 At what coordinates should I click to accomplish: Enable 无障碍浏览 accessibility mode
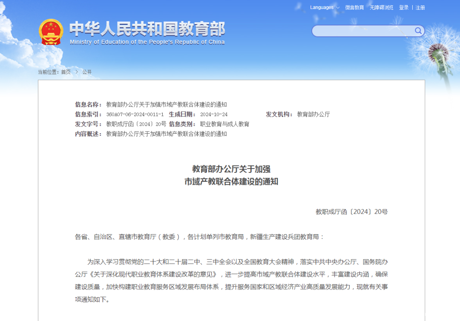[x=381, y=8]
